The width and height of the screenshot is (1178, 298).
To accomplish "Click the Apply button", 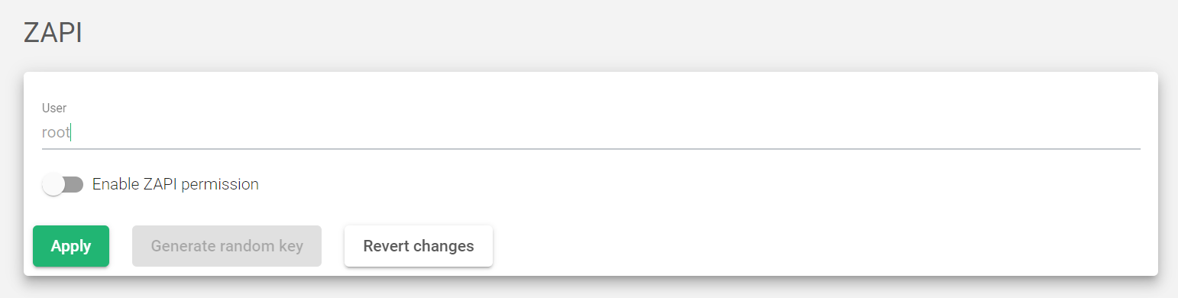I will coord(71,246).
